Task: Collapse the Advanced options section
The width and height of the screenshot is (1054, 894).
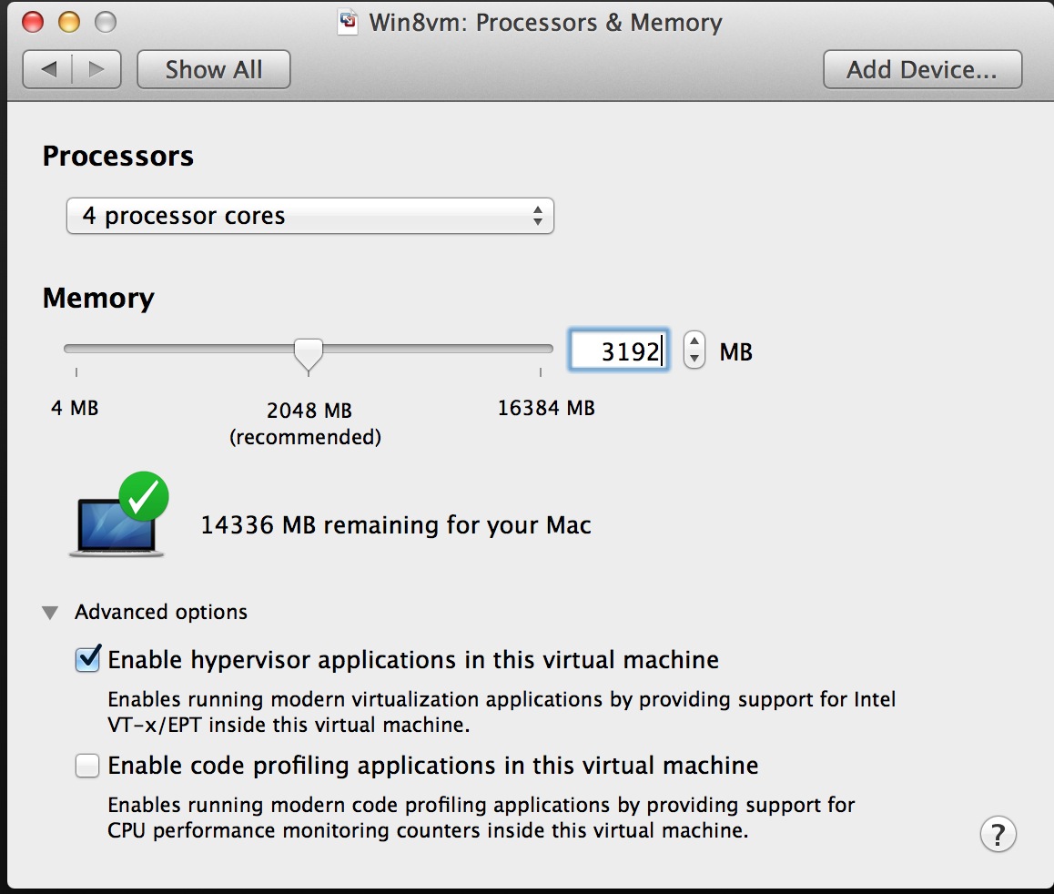Action: click(50, 613)
